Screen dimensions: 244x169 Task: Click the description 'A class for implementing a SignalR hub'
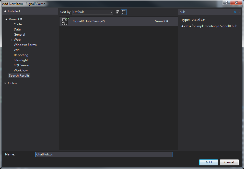click(209, 26)
